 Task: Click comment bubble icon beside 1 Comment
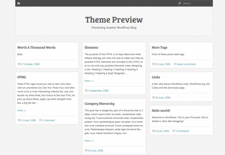click(41, 120)
